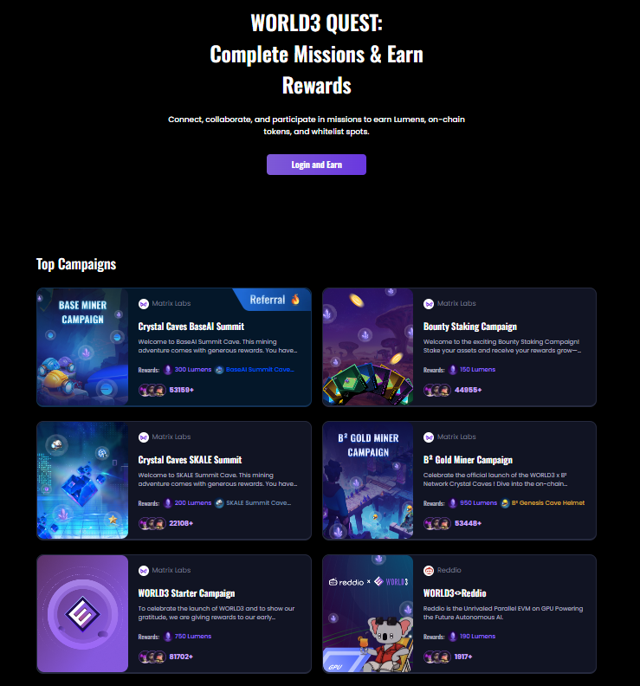
Task: Click the B² Genesis Cave Helmet reward icon
Action: (505, 503)
